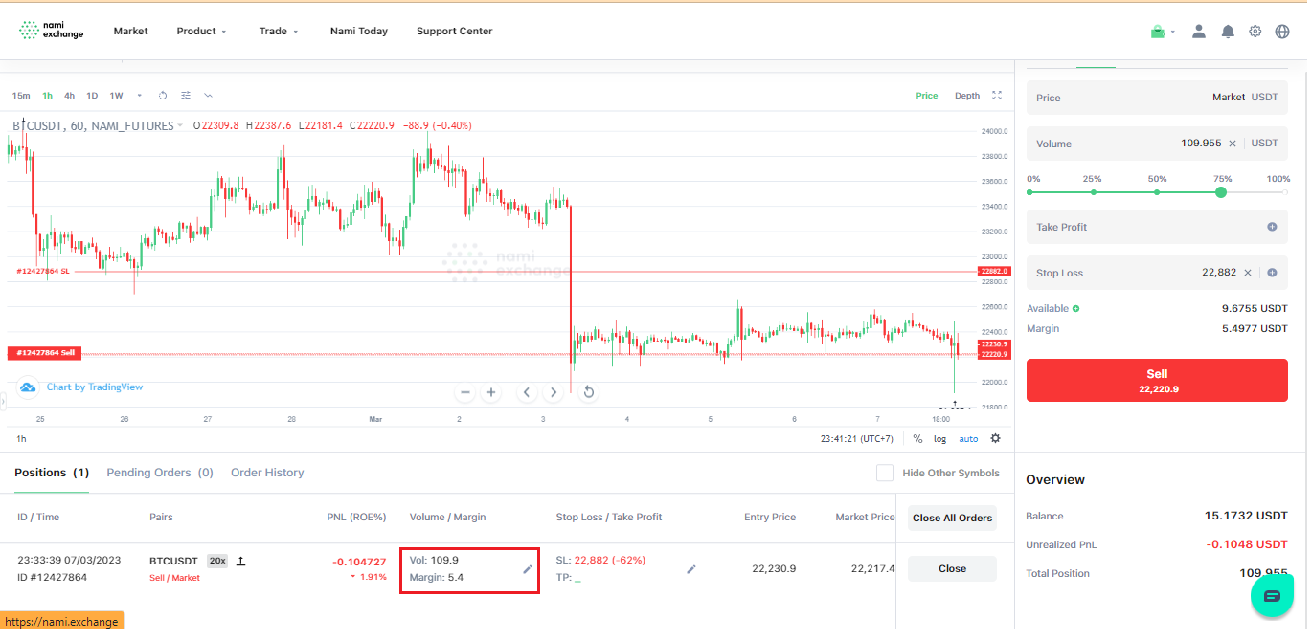Open the Nami Exchange logo home link

[52, 31]
